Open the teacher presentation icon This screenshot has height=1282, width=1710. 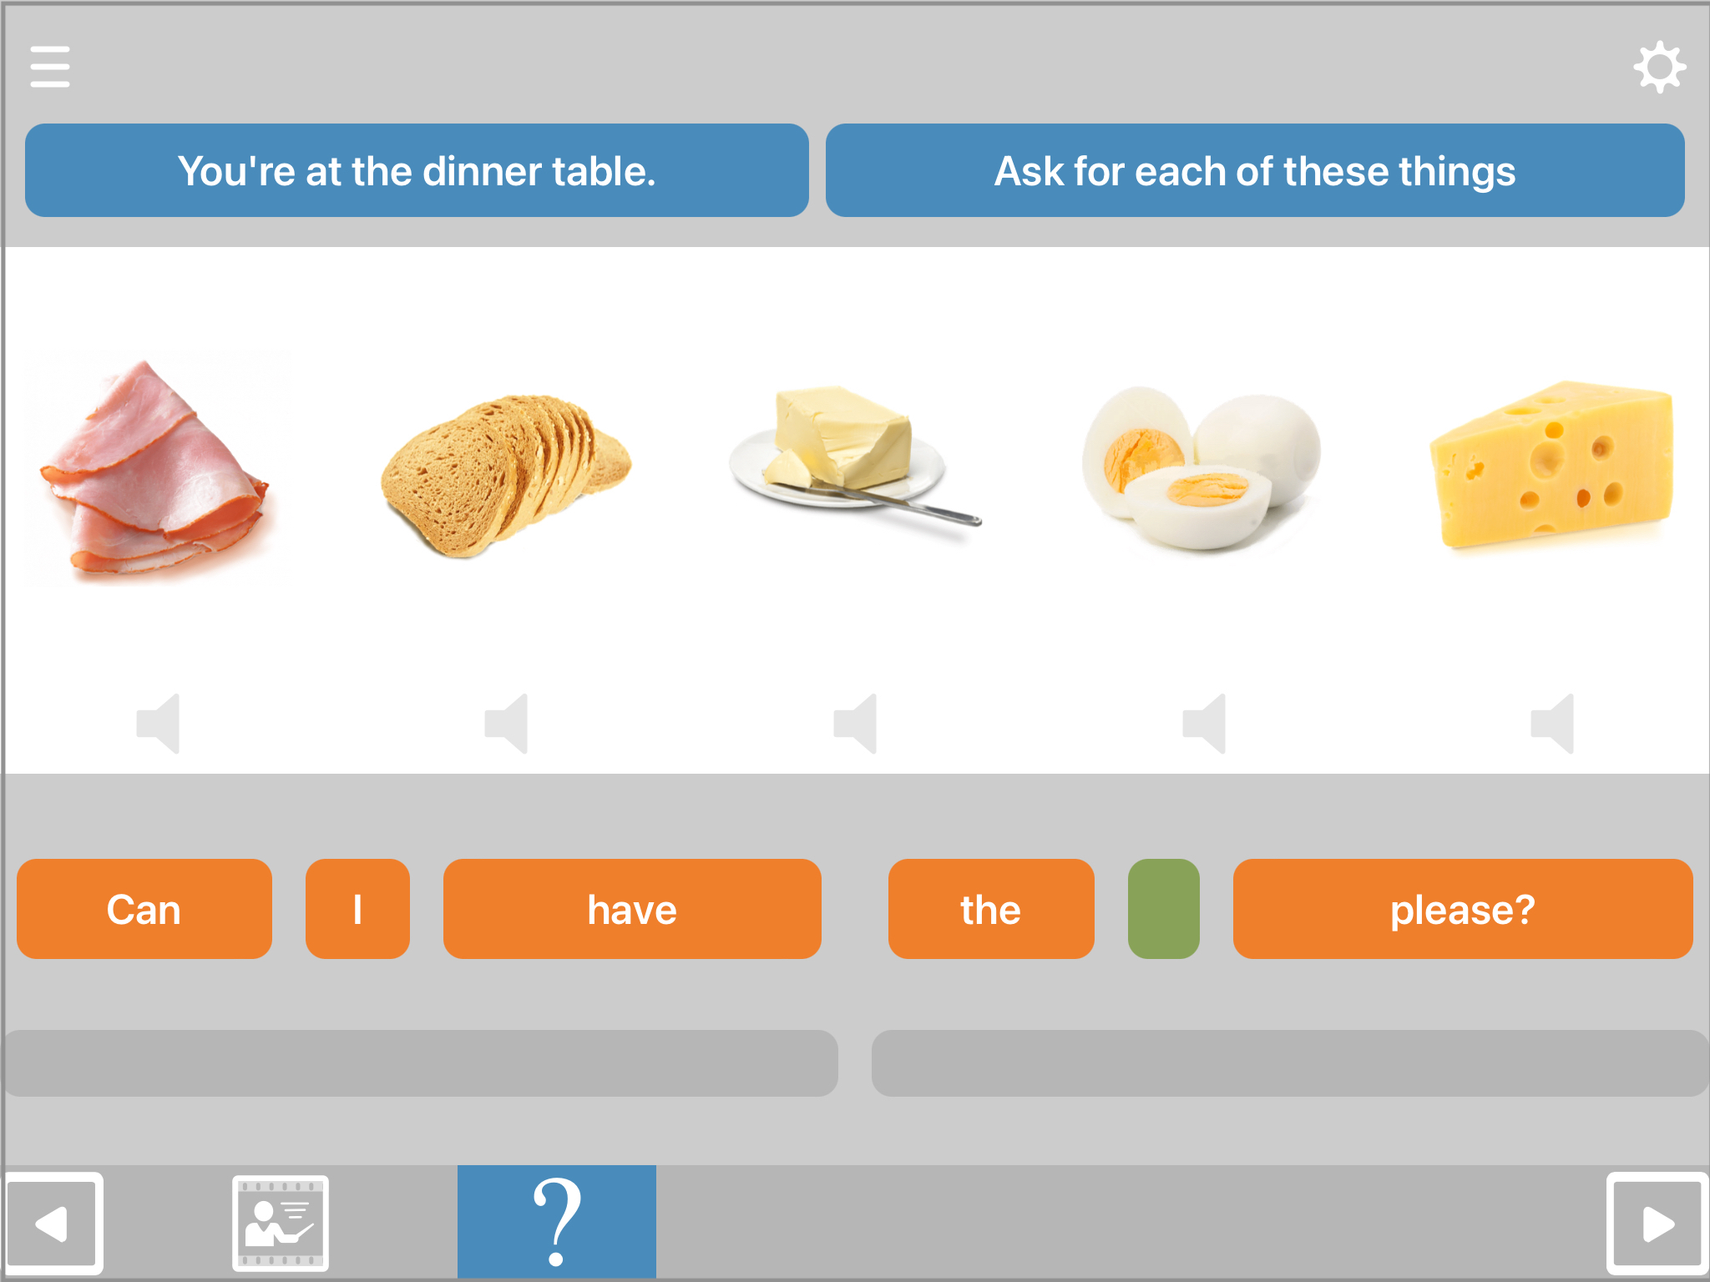[281, 1224]
